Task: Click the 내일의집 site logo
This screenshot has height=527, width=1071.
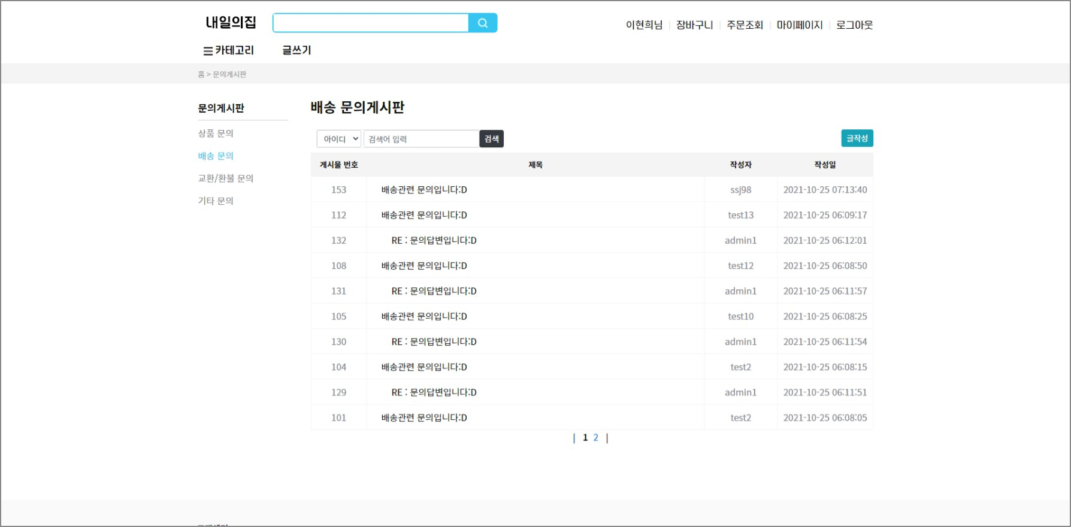Action: 231,23
